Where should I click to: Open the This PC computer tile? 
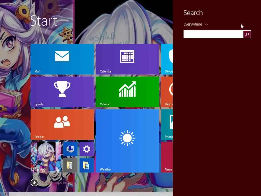[70, 149]
